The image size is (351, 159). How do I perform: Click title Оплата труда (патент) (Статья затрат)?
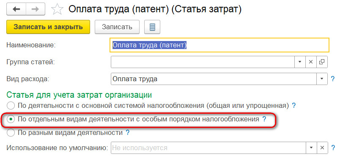[x=155, y=9]
